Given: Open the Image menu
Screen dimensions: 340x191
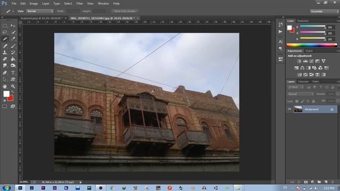Looking at the screenshot, I should [x=33, y=4].
